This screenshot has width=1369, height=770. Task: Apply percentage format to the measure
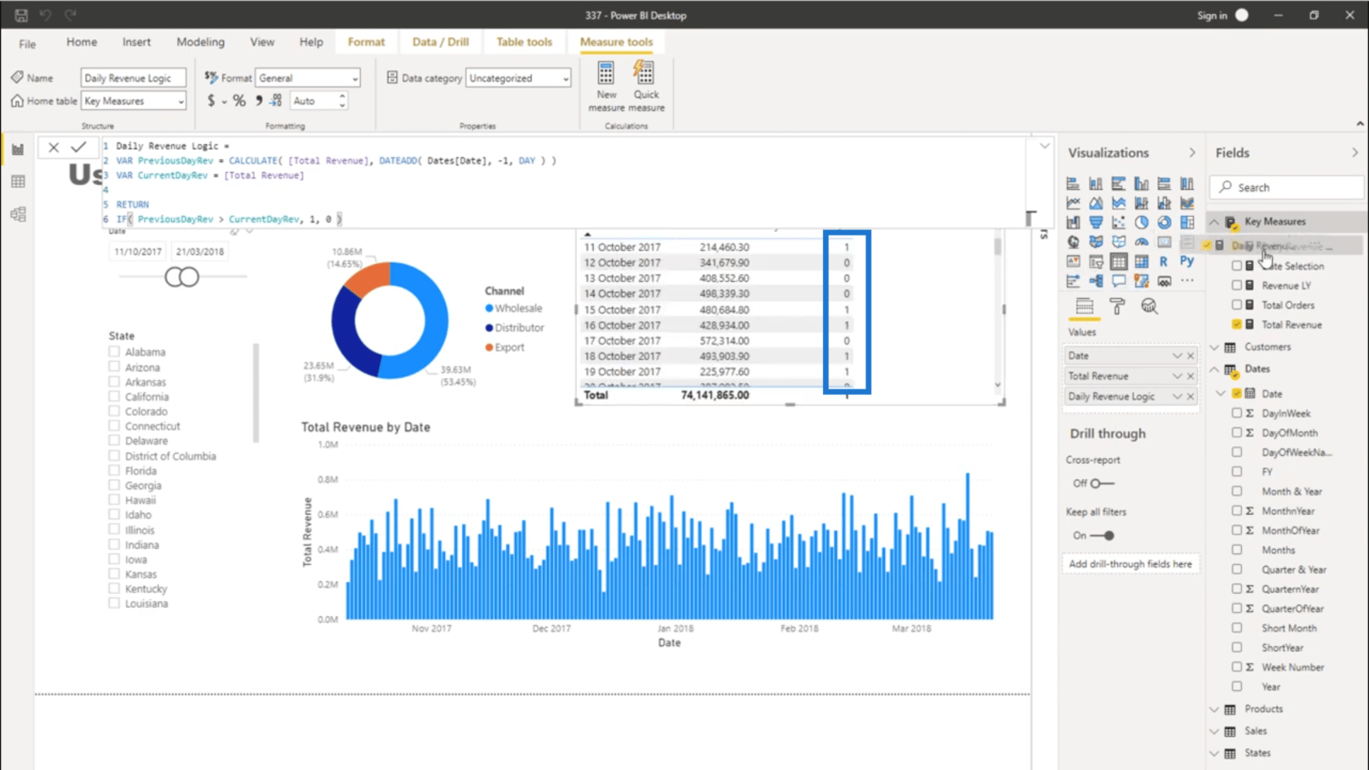[x=239, y=101]
